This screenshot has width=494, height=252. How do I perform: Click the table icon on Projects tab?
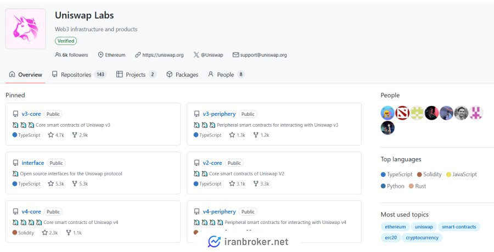pyautogui.click(x=120, y=74)
